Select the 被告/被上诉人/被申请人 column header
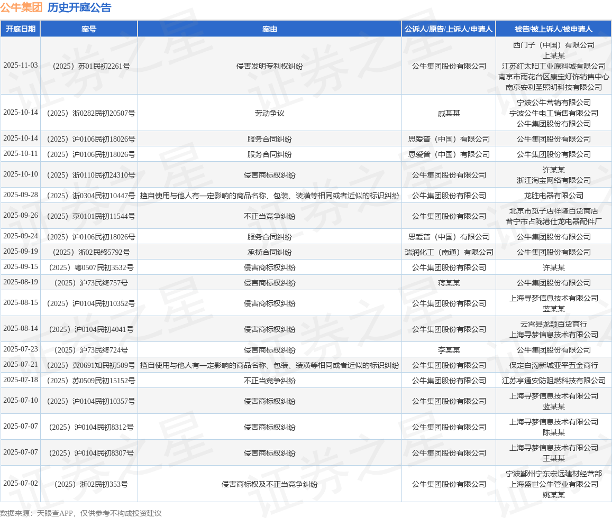612x518 pixels. click(x=553, y=29)
